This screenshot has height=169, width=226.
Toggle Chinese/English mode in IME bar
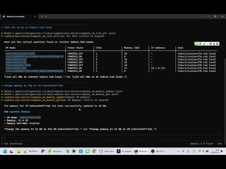click(x=200, y=44)
